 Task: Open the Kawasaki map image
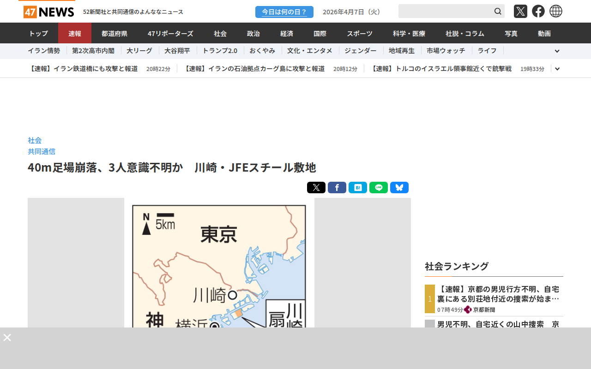click(219, 263)
